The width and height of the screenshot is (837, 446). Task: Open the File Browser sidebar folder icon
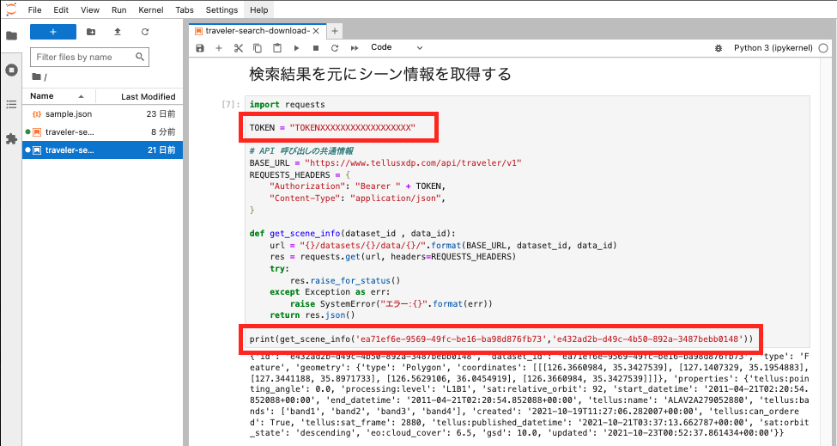(11, 36)
